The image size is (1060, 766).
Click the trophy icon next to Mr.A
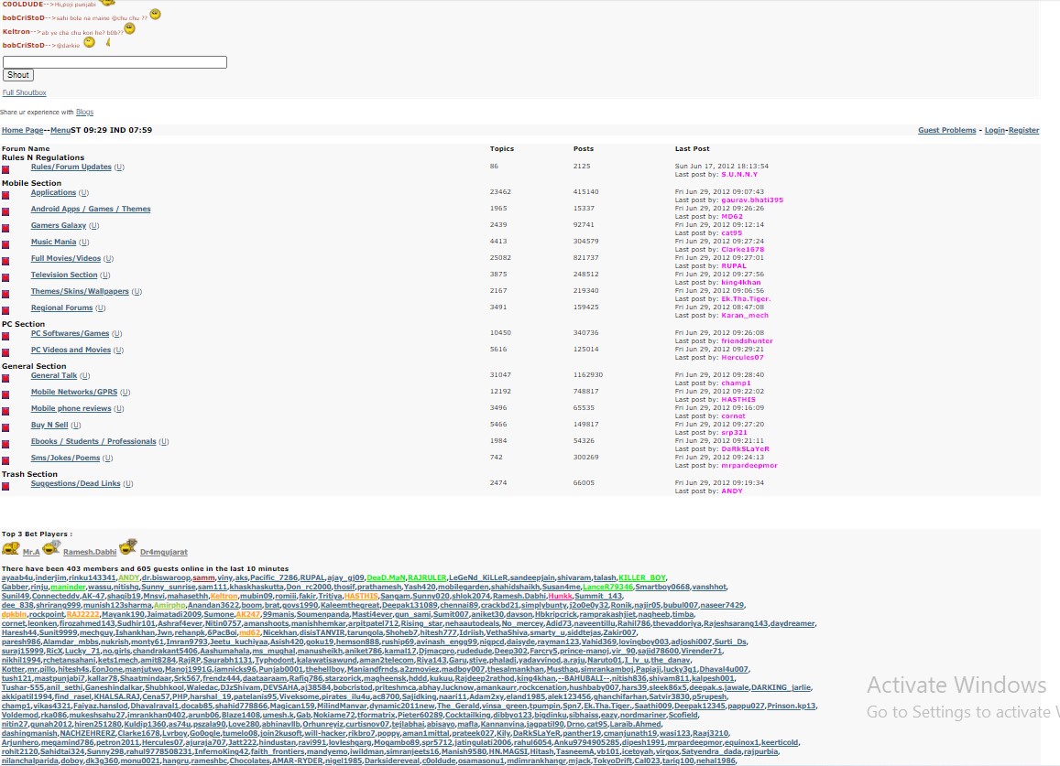click(11, 548)
